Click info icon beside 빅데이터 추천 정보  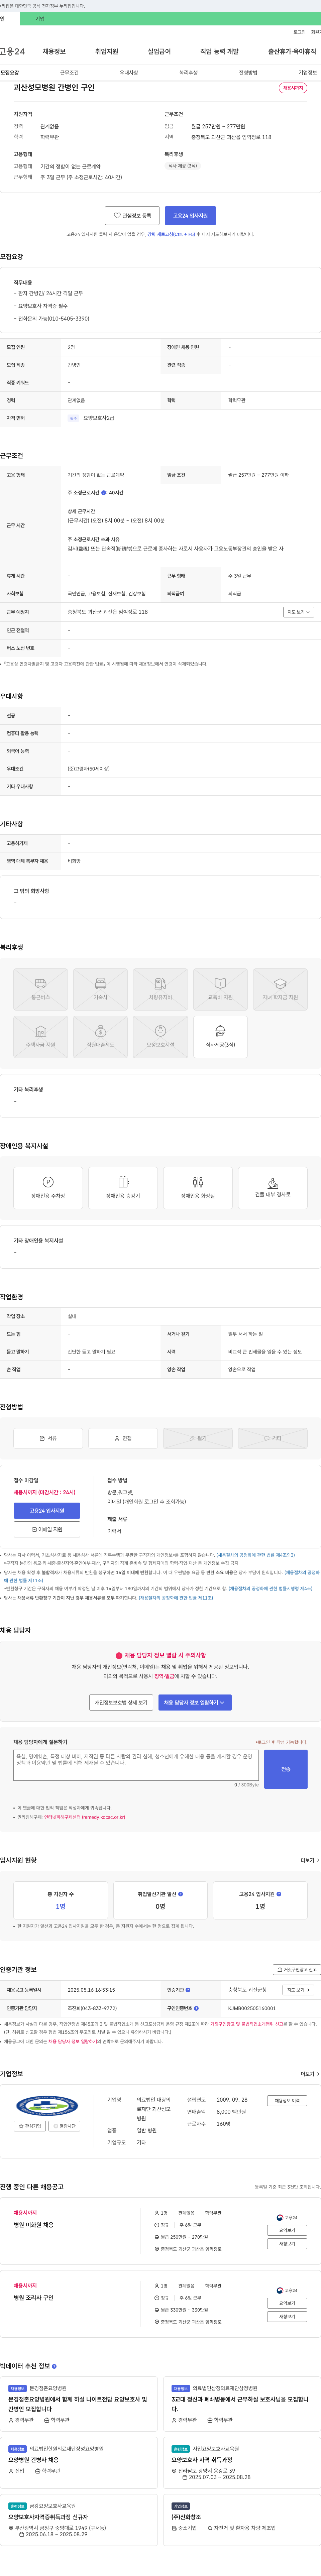[54, 2366]
